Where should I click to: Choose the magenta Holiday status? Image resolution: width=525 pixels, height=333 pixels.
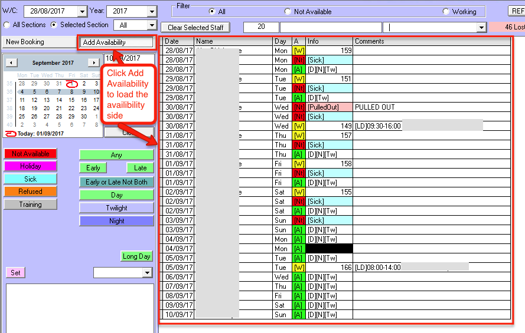tap(30, 166)
